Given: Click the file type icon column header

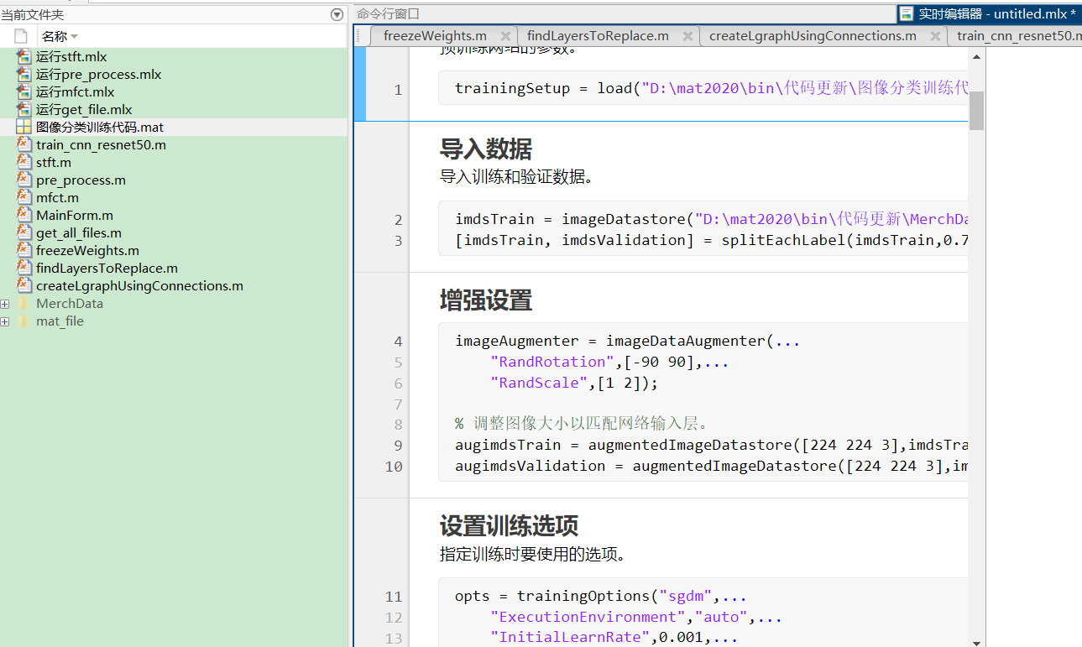Looking at the screenshot, I should point(20,36).
